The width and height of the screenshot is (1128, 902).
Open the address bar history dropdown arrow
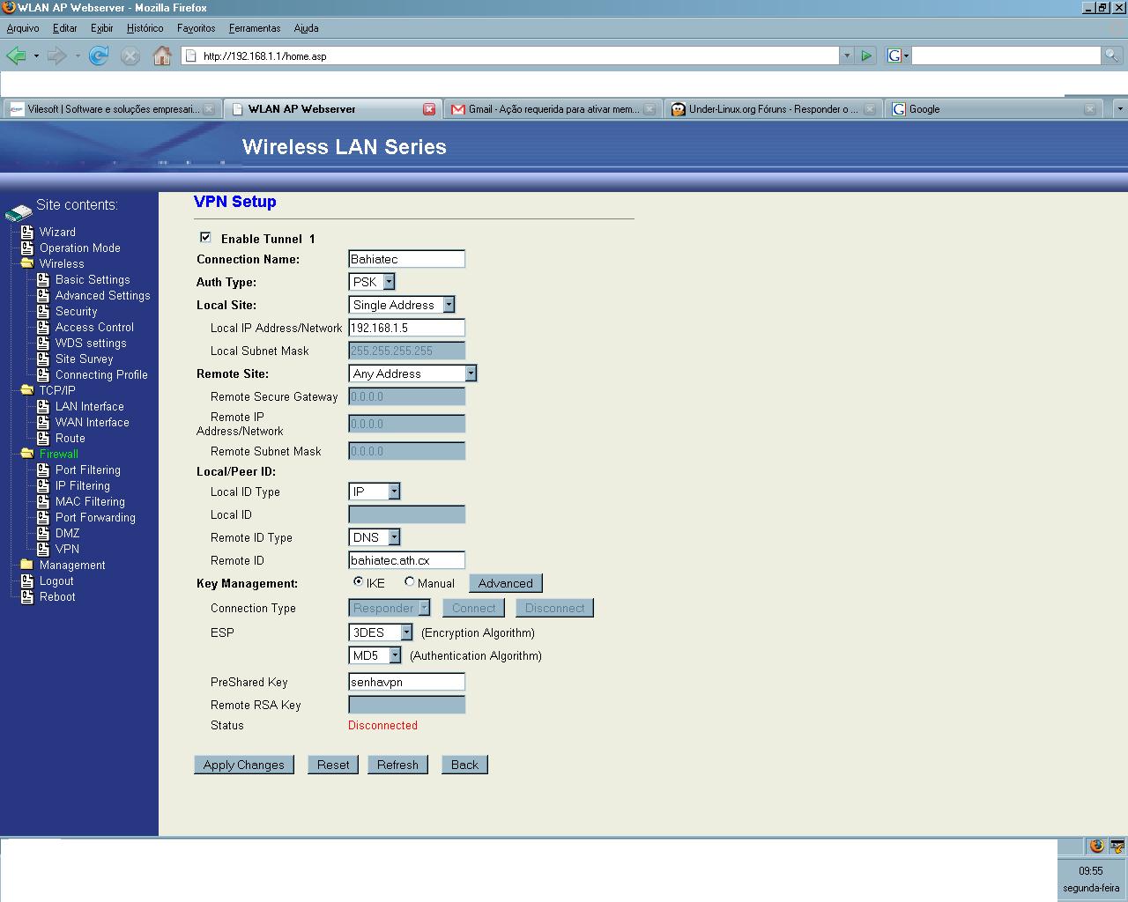point(847,55)
